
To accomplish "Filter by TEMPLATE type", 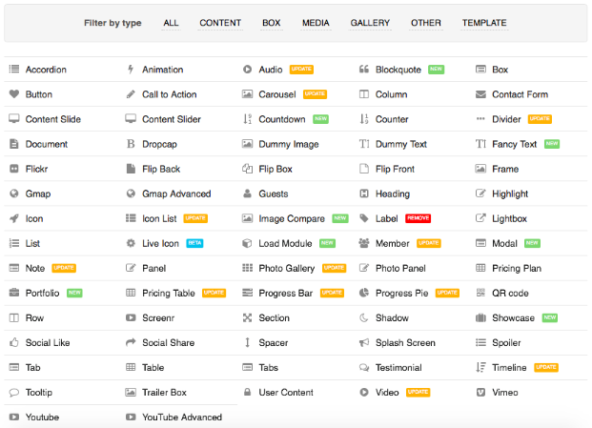I will (x=484, y=23).
